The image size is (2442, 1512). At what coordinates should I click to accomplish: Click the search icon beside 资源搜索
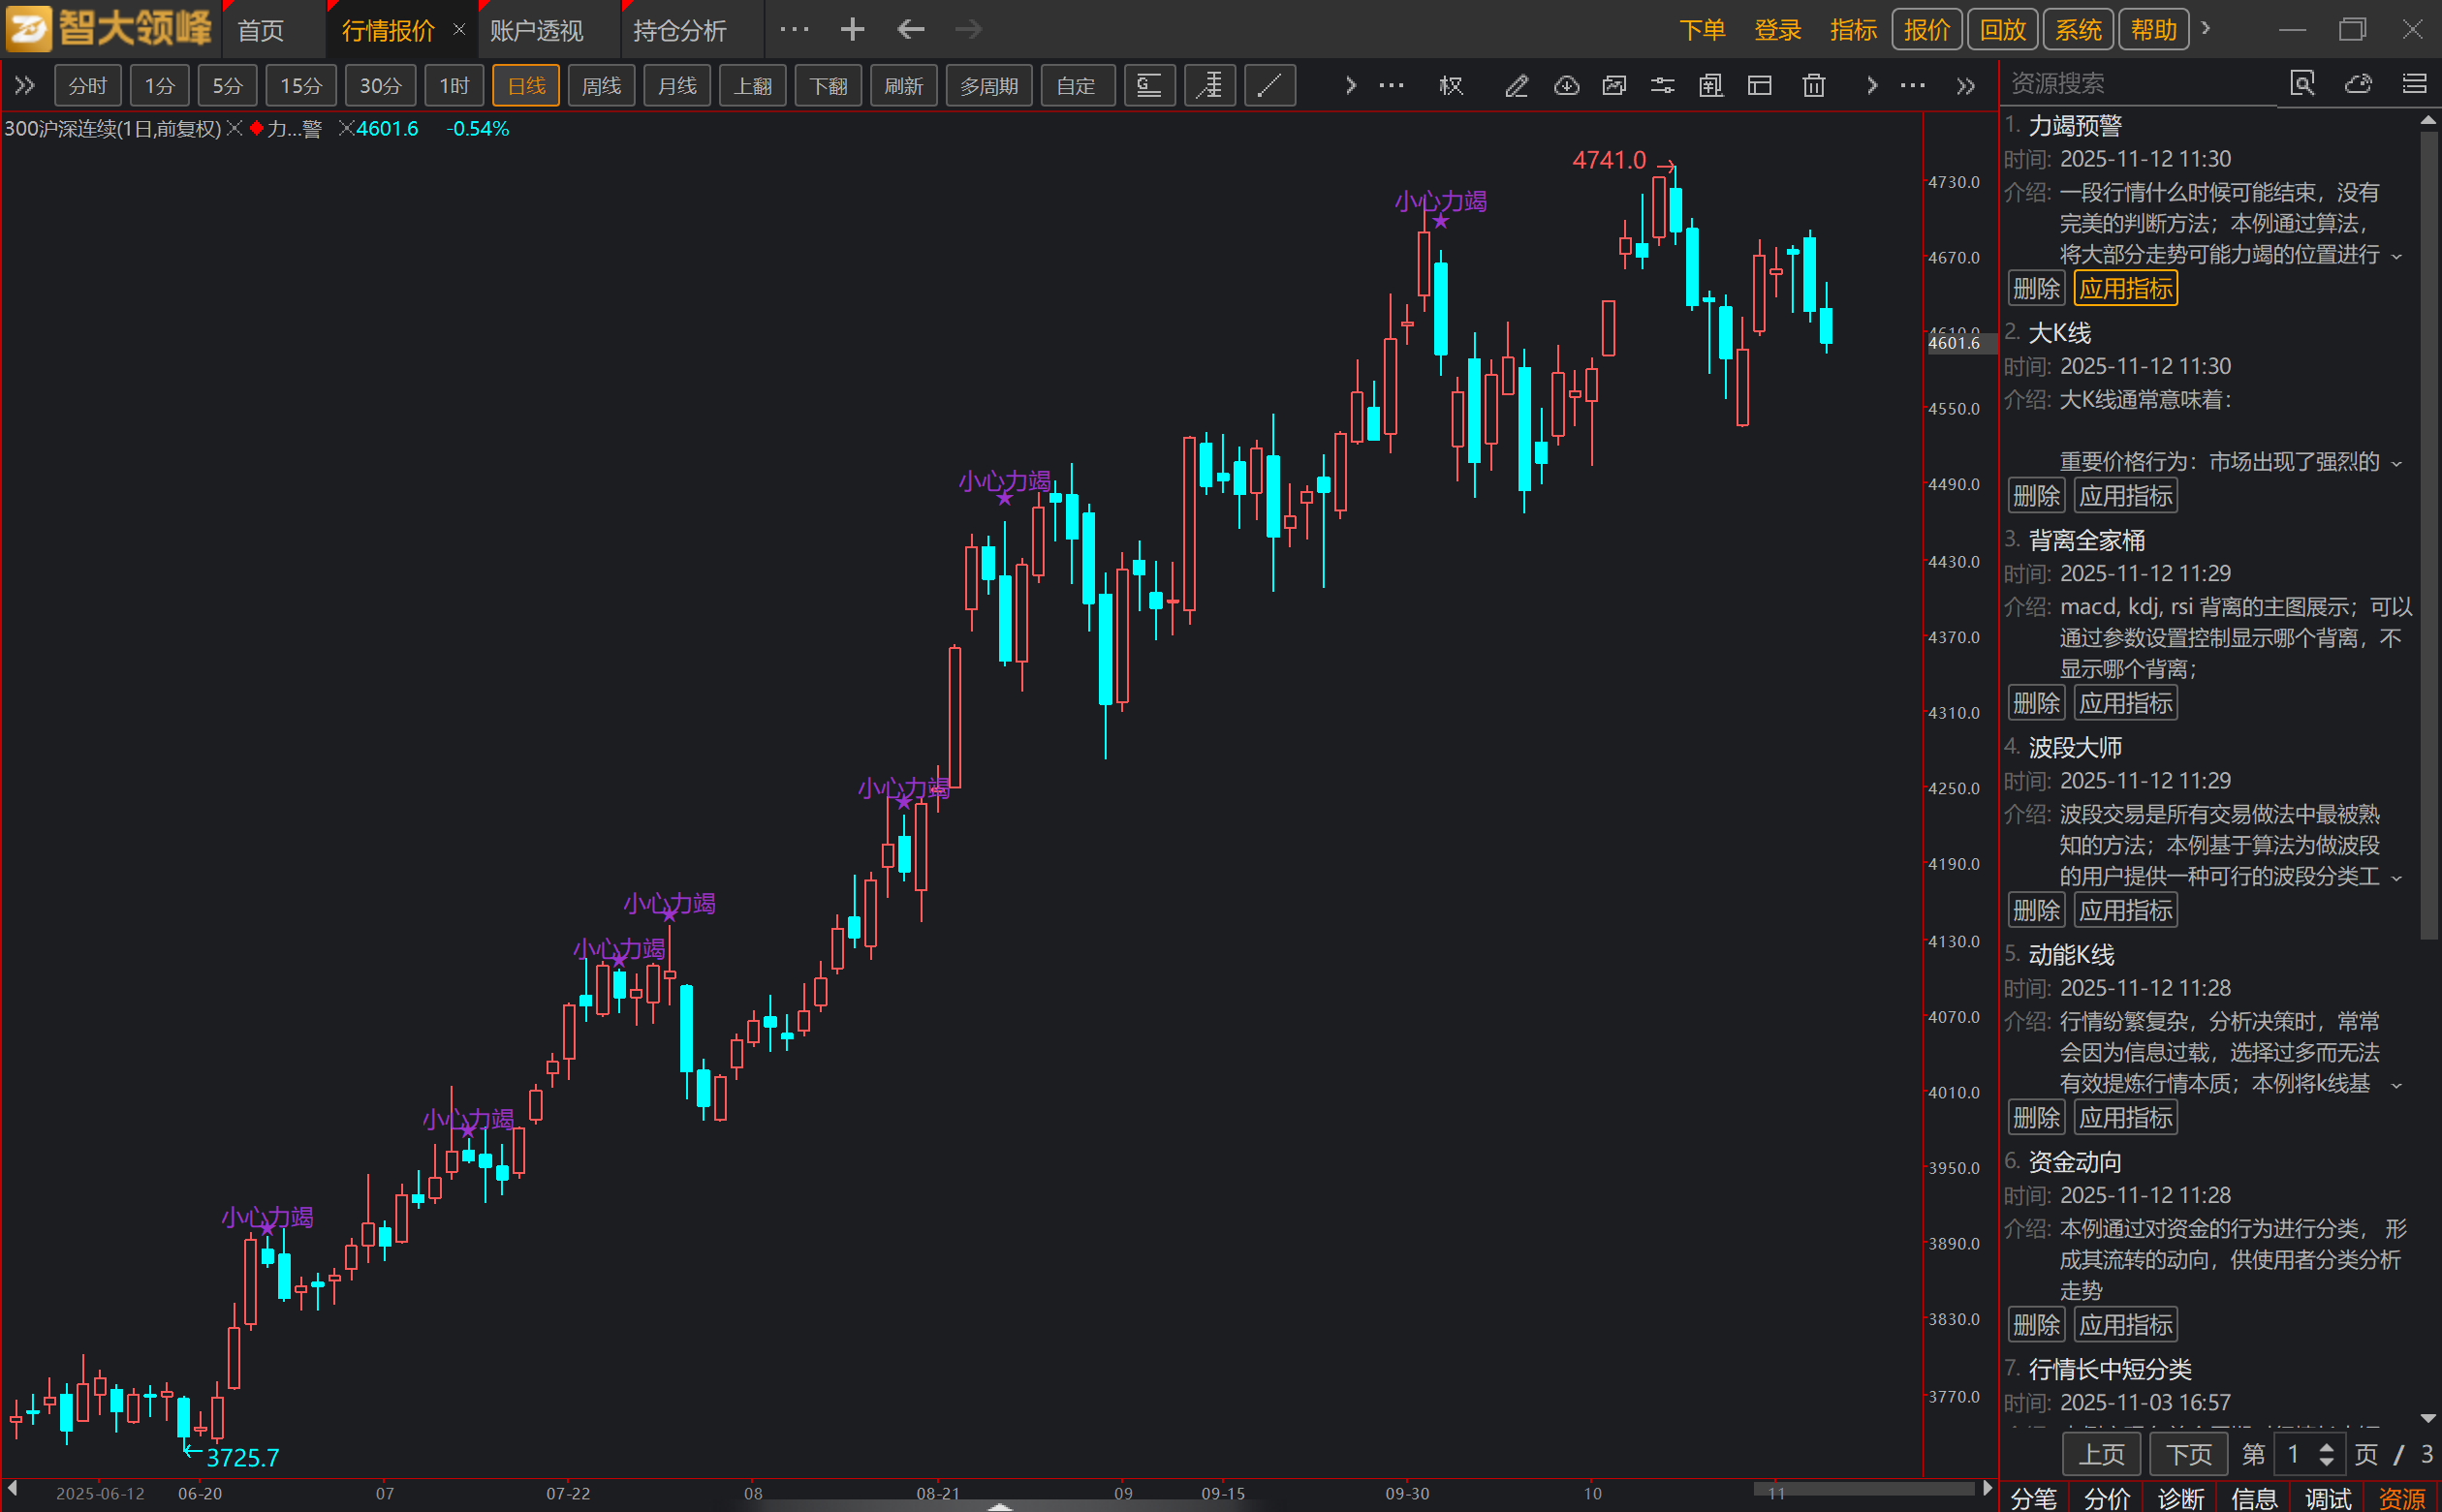[2301, 83]
